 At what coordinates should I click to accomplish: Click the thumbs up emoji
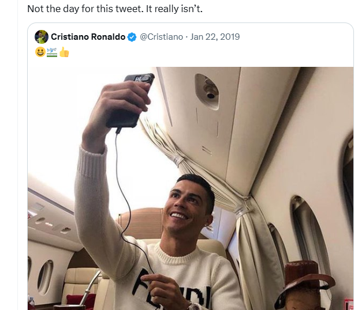pos(64,52)
